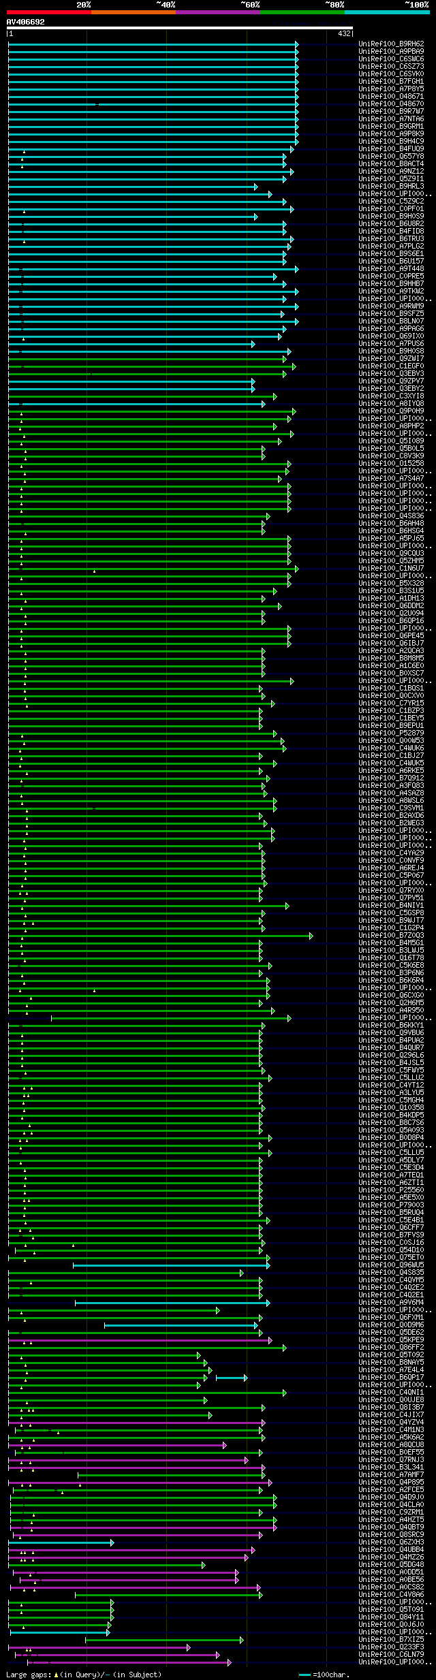Image resolution: width=436 pixels, height=1680 pixels.
Task: Select the UniRef100_B4FUQ9 label
Action: [x=391, y=149]
